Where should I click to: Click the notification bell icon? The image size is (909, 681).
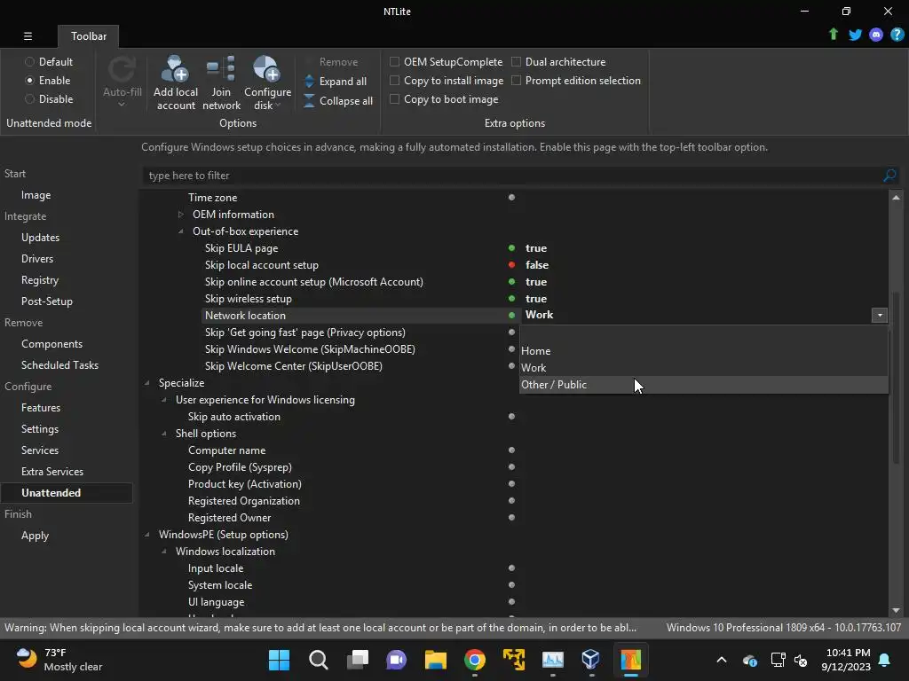[x=885, y=660]
